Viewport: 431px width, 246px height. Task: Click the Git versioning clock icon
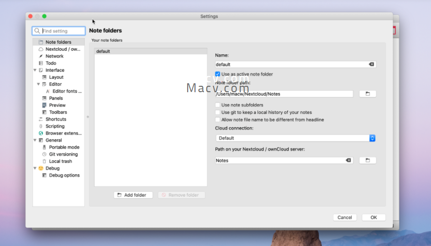[44, 154]
